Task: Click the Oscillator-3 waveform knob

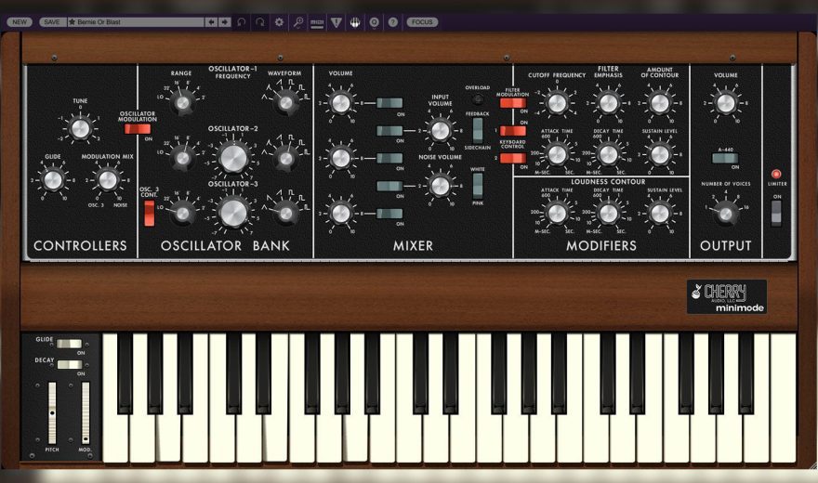Action: [x=286, y=213]
